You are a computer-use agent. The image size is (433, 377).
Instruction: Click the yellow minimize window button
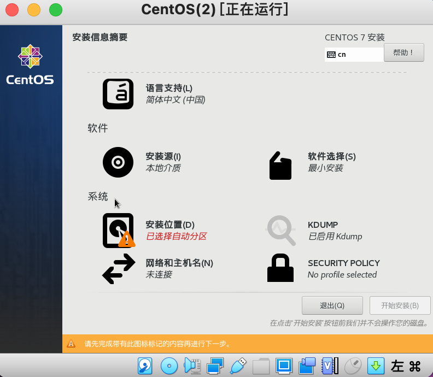pyautogui.click(x=34, y=10)
